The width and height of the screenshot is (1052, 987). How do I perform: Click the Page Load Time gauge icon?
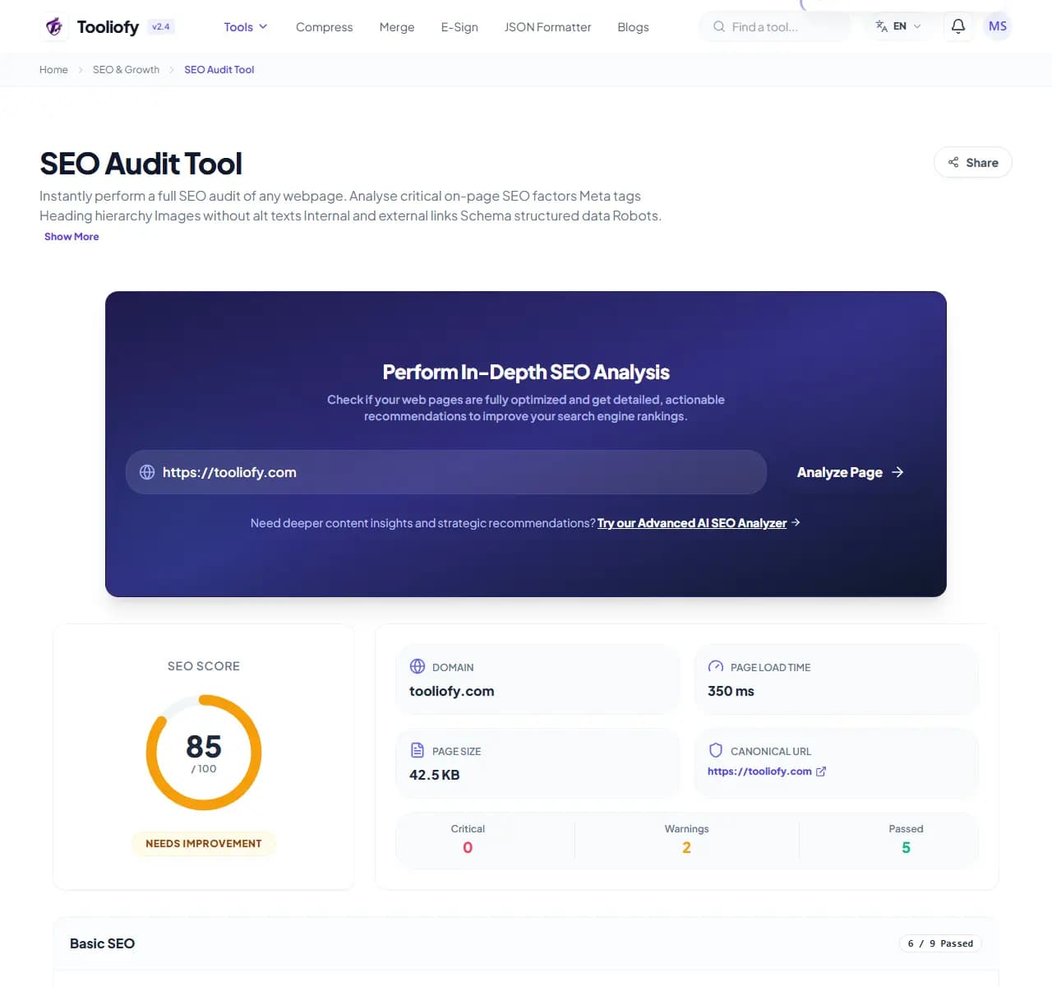point(716,666)
